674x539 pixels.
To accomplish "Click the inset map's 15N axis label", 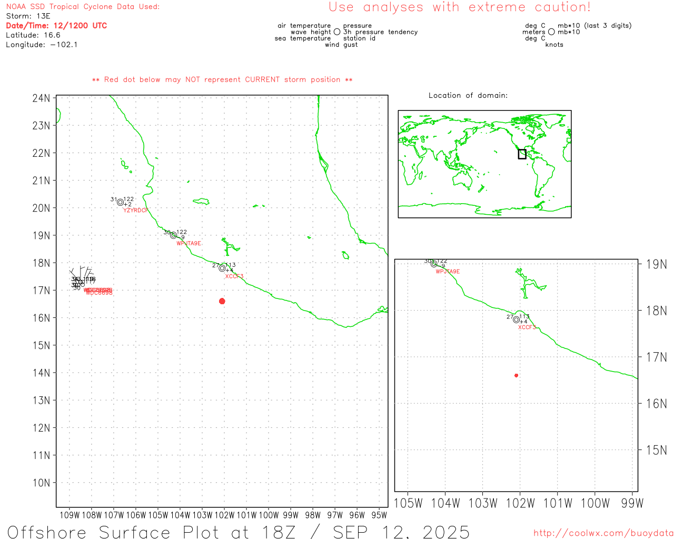I will (657, 451).
